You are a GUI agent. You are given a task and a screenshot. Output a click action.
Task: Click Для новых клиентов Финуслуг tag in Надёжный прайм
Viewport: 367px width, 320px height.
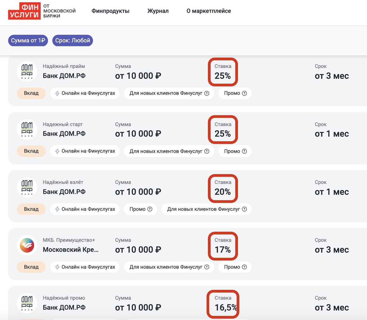point(169,93)
